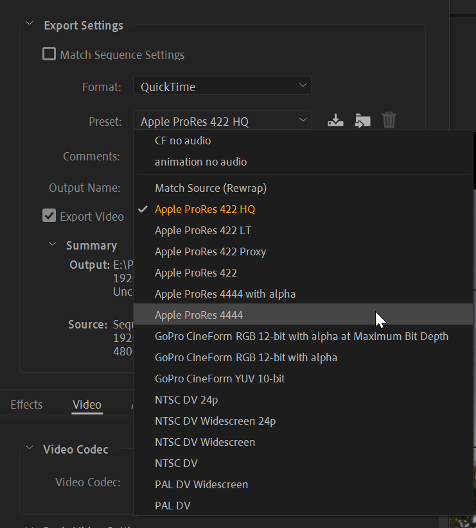Choose Apple ProRes 4444 preset
This screenshot has height=528, width=476.
tap(198, 315)
